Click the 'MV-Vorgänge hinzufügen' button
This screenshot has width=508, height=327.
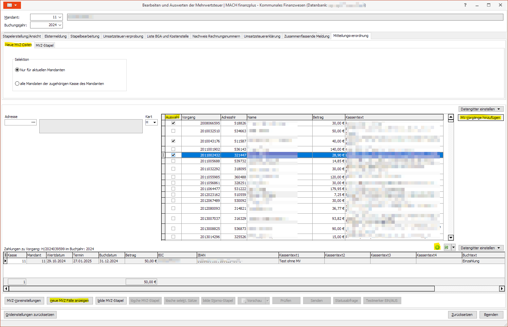click(480, 118)
